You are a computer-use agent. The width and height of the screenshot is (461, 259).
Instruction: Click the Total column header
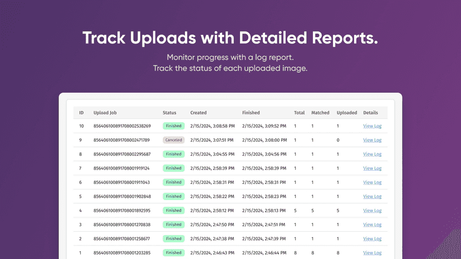300,113
